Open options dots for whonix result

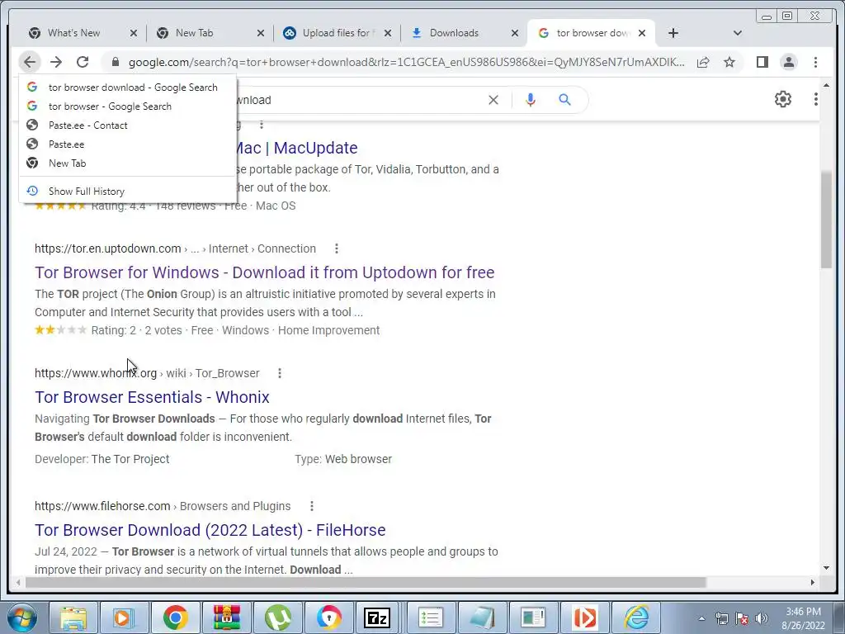[x=279, y=373]
